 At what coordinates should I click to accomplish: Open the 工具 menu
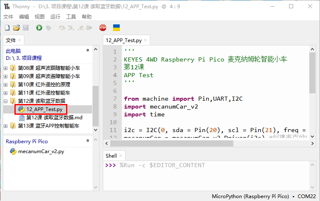[71, 17]
